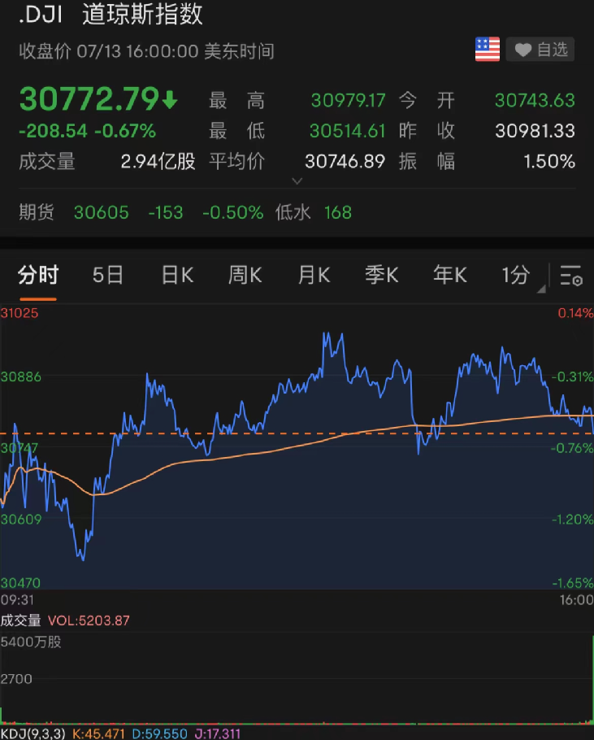Switch to the 年K tab
This screenshot has height=740, width=594.
pyautogui.click(x=450, y=275)
